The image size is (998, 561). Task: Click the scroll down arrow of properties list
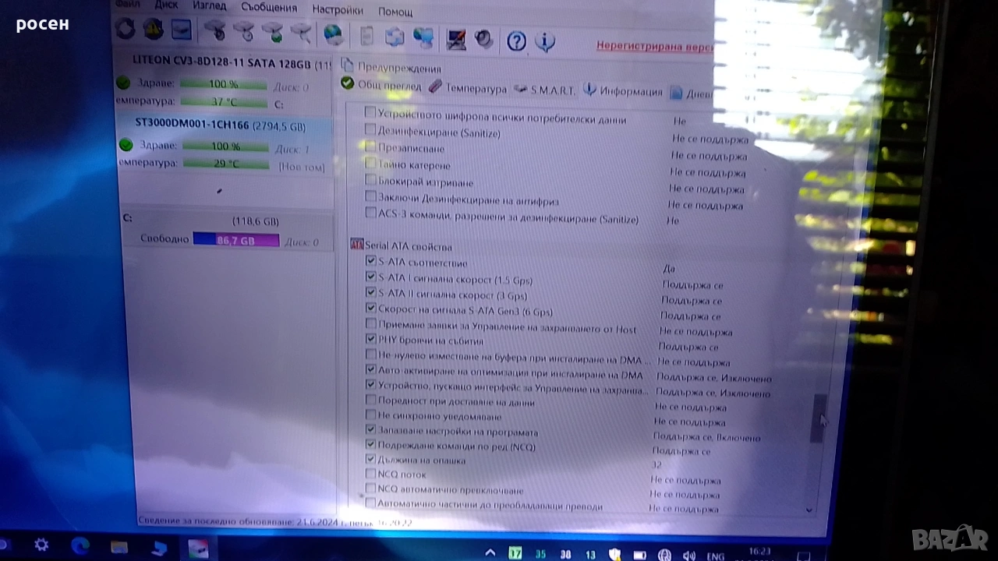[809, 510]
